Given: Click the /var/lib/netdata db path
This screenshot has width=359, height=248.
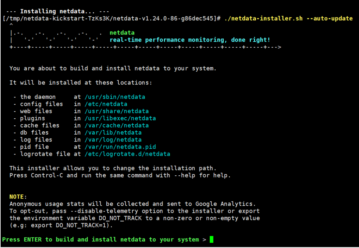Looking at the screenshot, I should [x=113, y=132].
